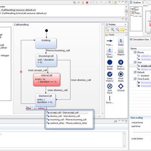Click the red Terminate button in debug toolbar
The image size is (151, 151).
click(87, 2)
